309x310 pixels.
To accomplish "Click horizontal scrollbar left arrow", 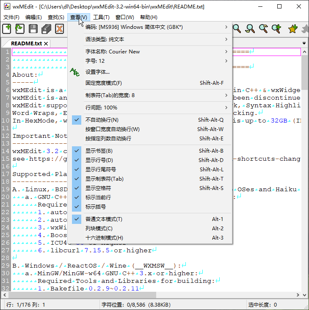I will click(5, 295).
